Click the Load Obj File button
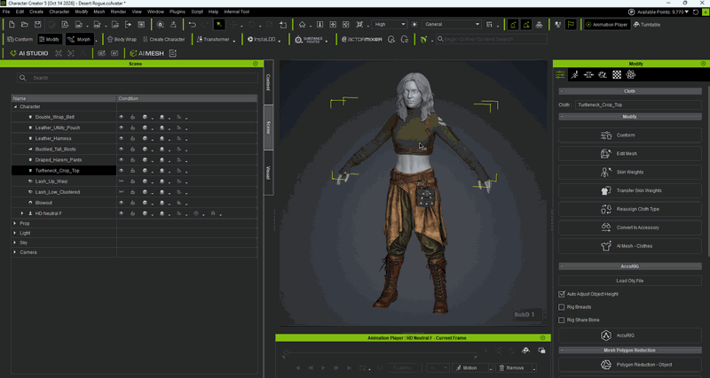Image resolution: width=710 pixels, height=378 pixels. [x=630, y=281]
